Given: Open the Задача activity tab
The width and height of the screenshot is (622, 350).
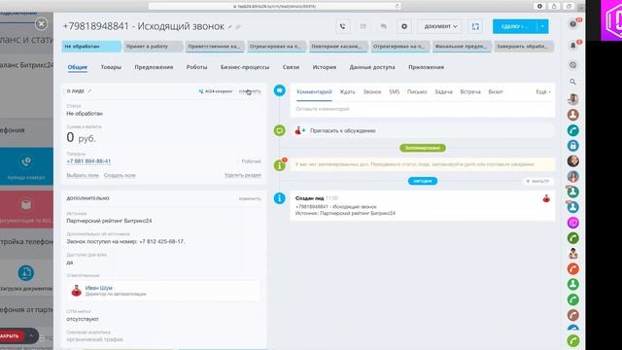Looking at the screenshot, I should [x=443, y=91].
